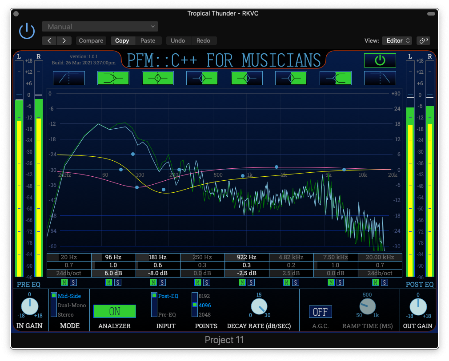
Task: Select Post-EQ analyzer input
Action: tap(168, 296)
